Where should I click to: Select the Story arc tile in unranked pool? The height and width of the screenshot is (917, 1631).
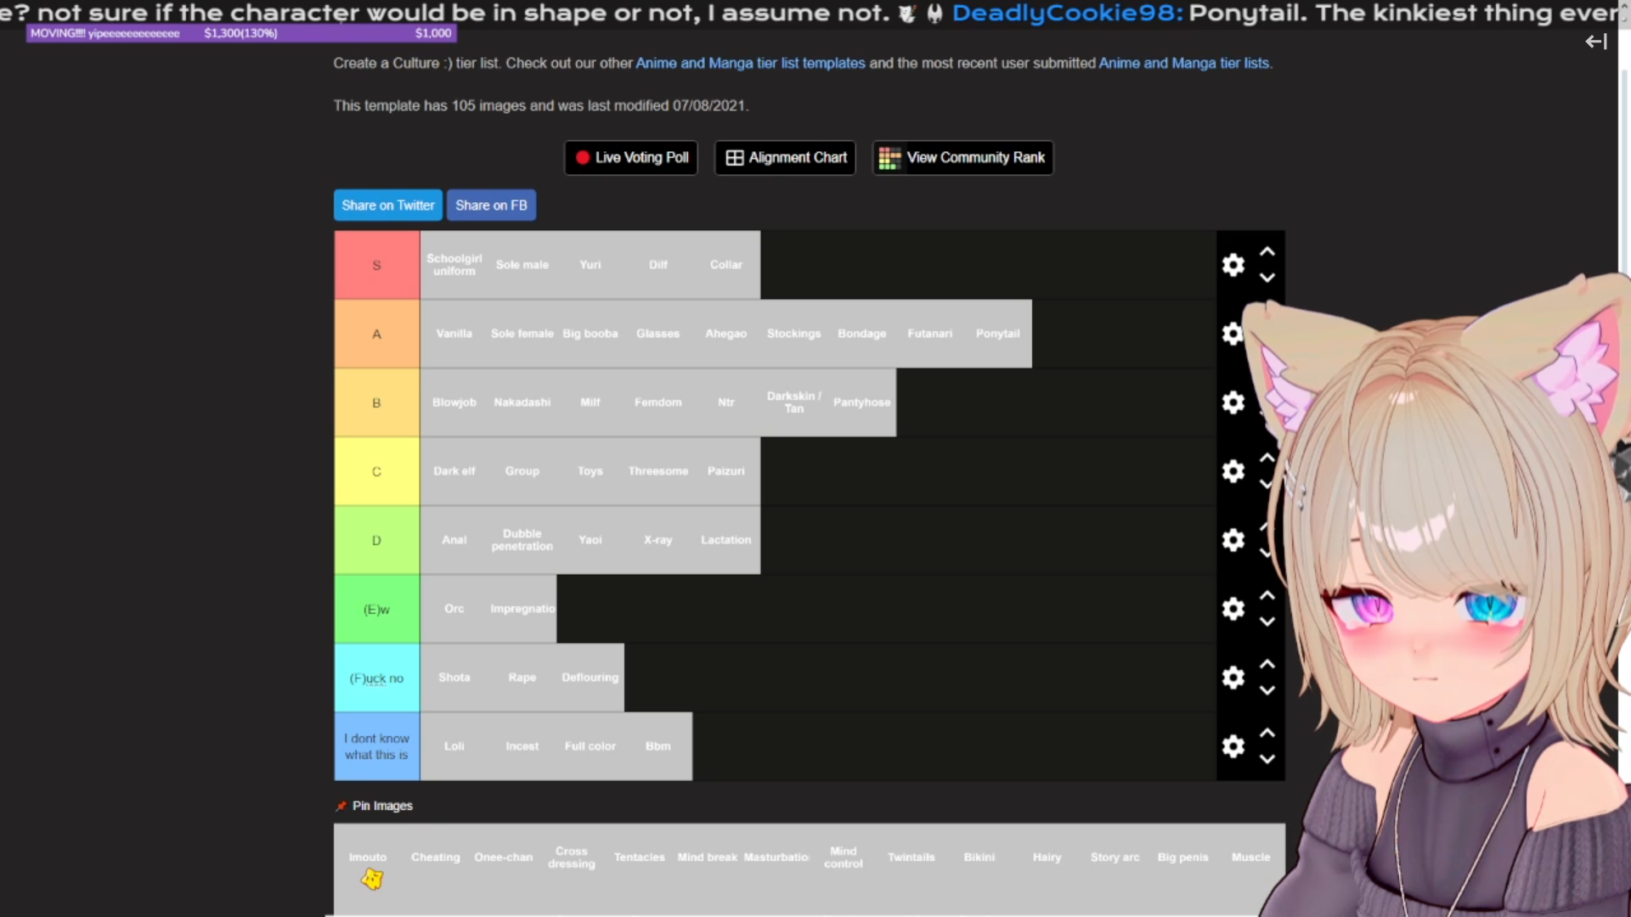coord(1115,858)
